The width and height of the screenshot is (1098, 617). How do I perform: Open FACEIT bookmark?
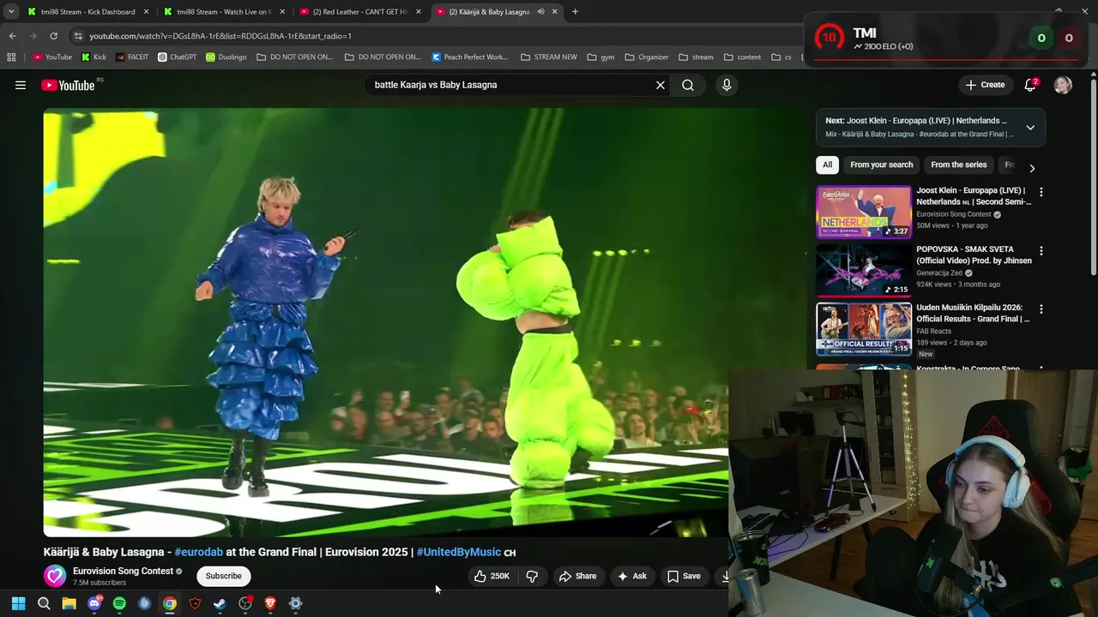pyautogui.click(x=131, y=57)
